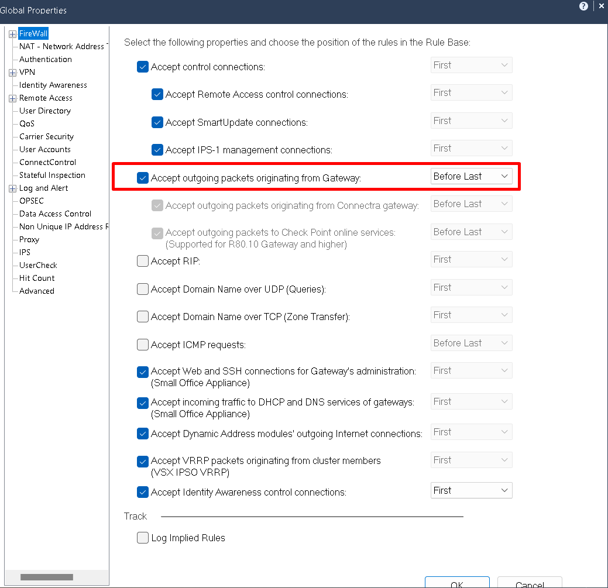
Task: Click the help question mark icon
Action: tap(583, 6)
